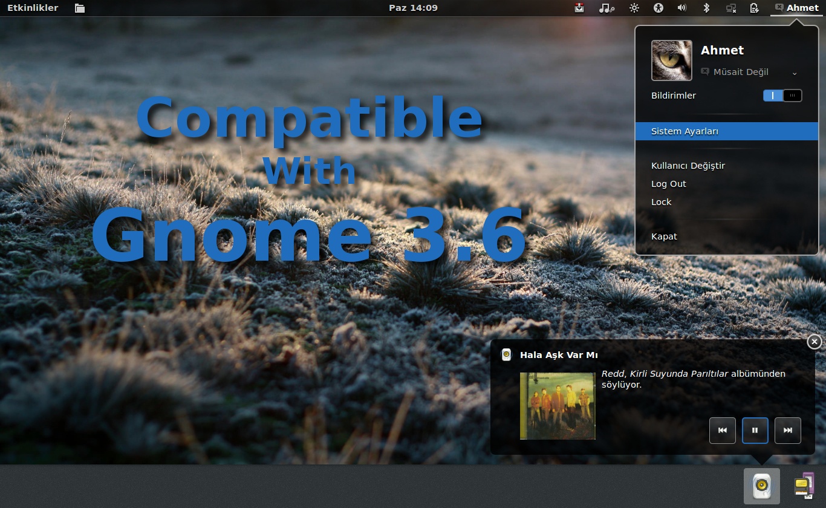Open the brightness sun indicator
This screenshot has height=508, width=826.
pyautogui.click(x=634, y=8)
